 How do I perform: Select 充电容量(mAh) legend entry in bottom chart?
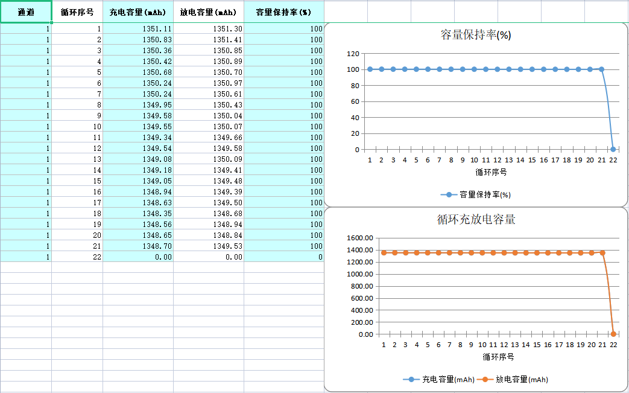click(439, 379)
